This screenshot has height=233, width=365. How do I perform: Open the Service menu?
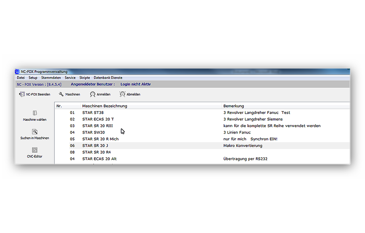[x=70, y=77]
